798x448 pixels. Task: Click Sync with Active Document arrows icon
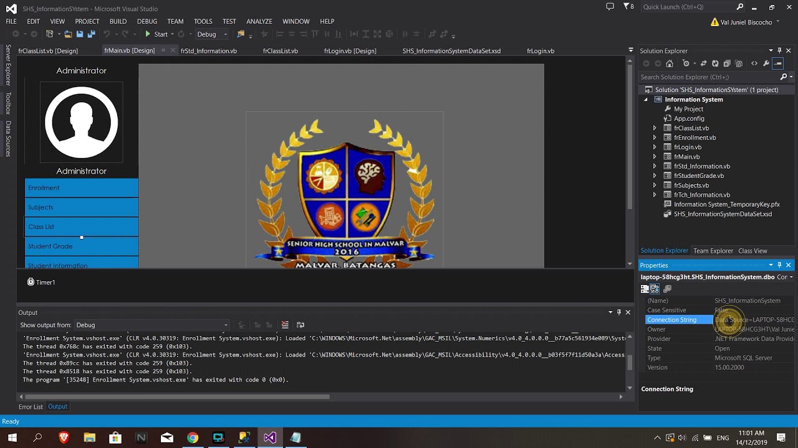coord(703,63)
